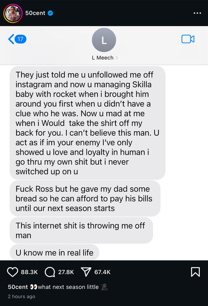Expand L Meech contact details chevron
Viewport: 208px width, 306px height.
click(117, 58)
